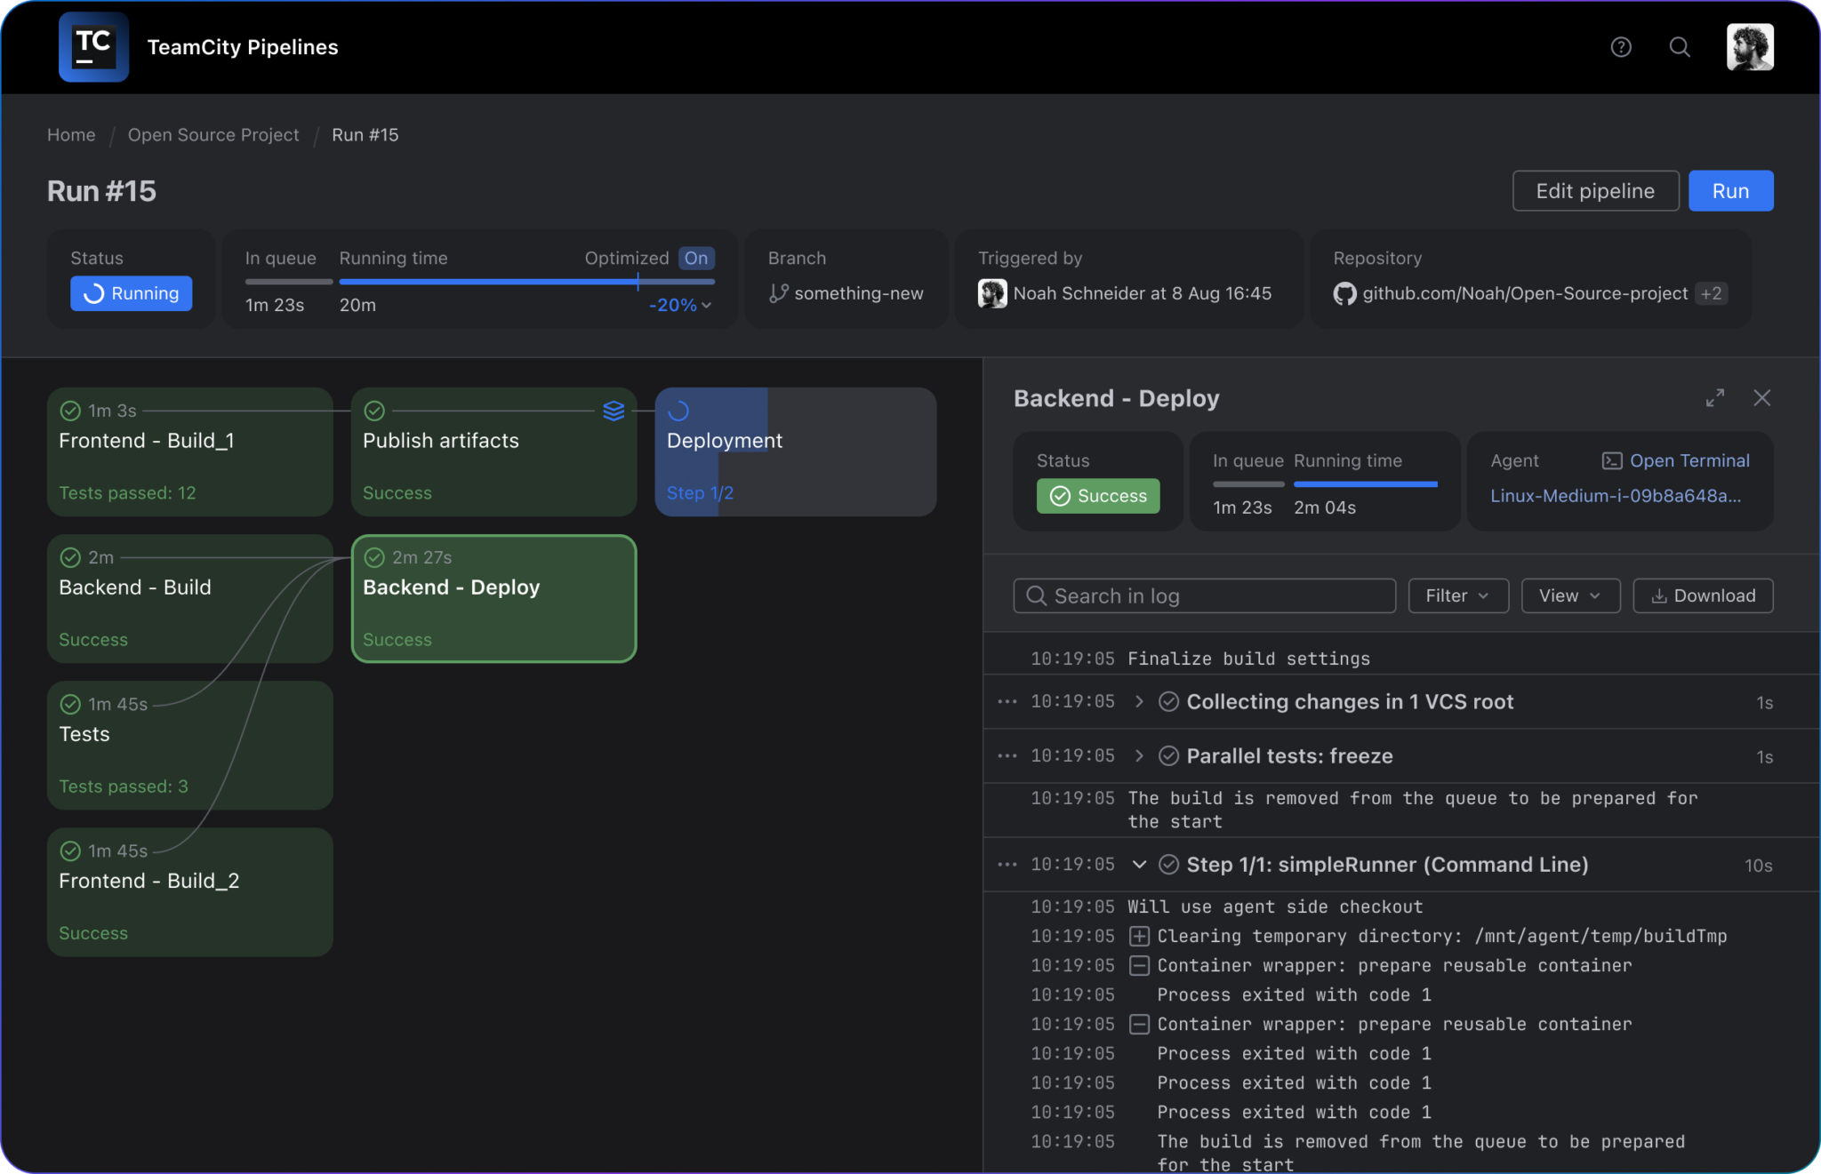Navigate to Home breadcrumb
Viewport: 1821px width, 1174px height.
tap(71, 135)
